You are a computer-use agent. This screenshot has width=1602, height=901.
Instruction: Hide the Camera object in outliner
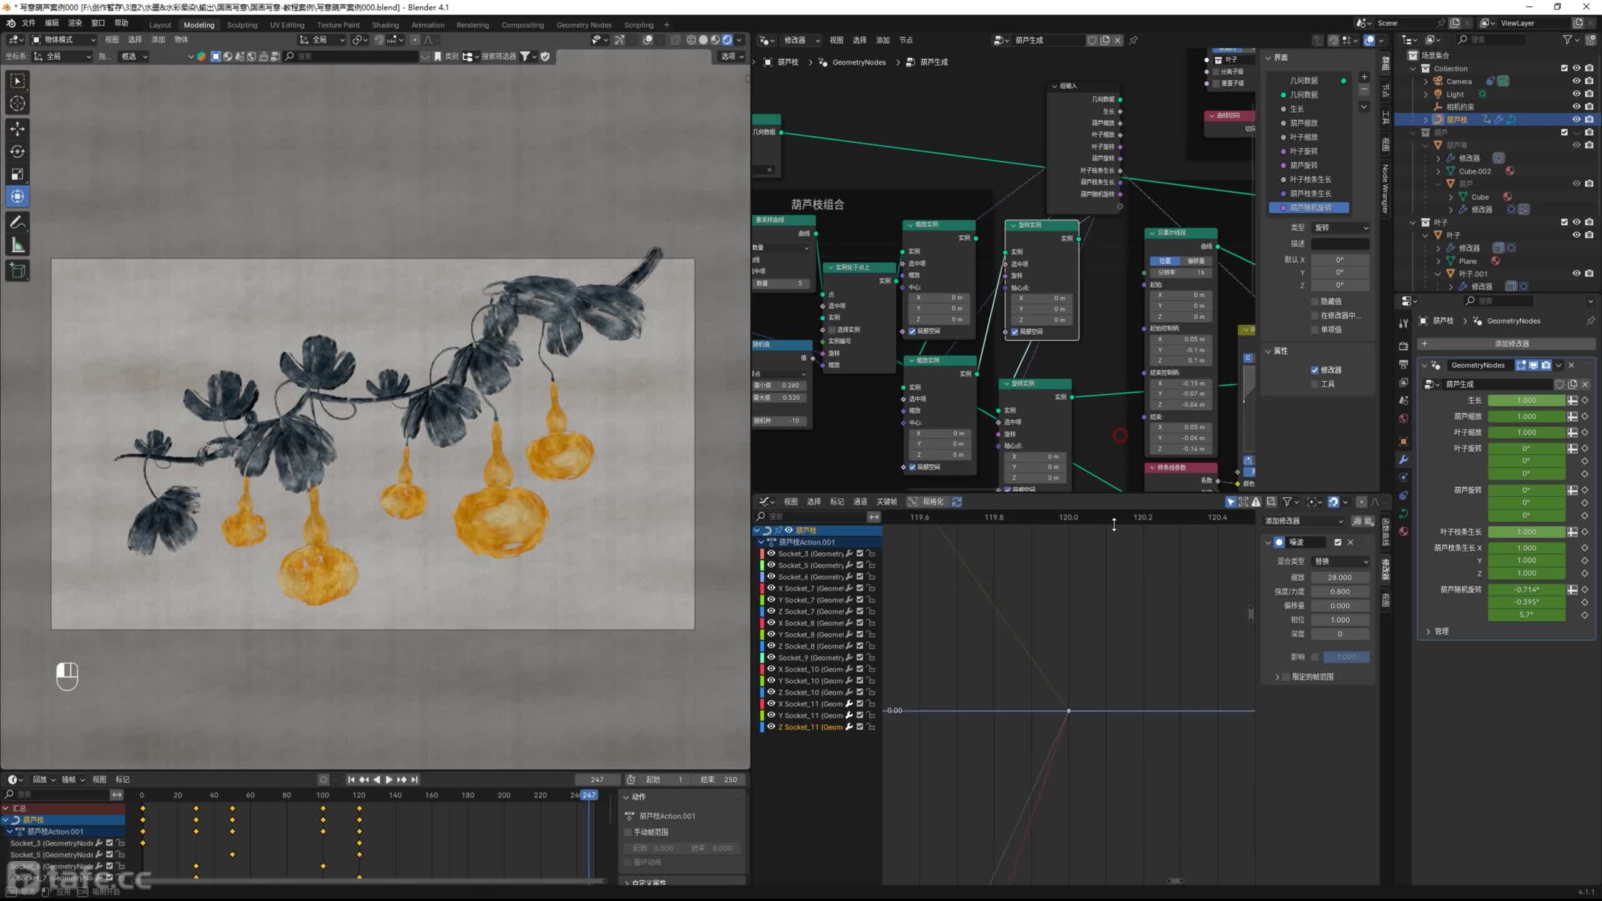click(x=1576, y=81)
